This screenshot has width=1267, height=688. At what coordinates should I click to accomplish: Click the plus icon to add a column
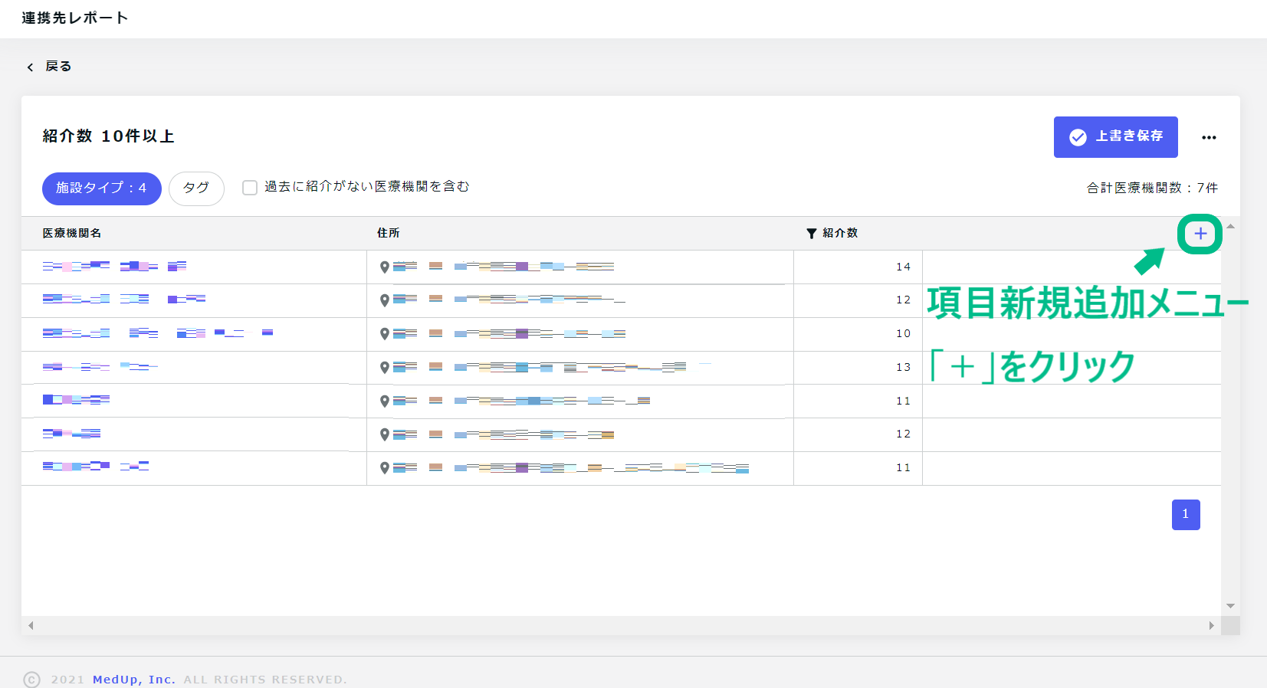click(1200, 234)
